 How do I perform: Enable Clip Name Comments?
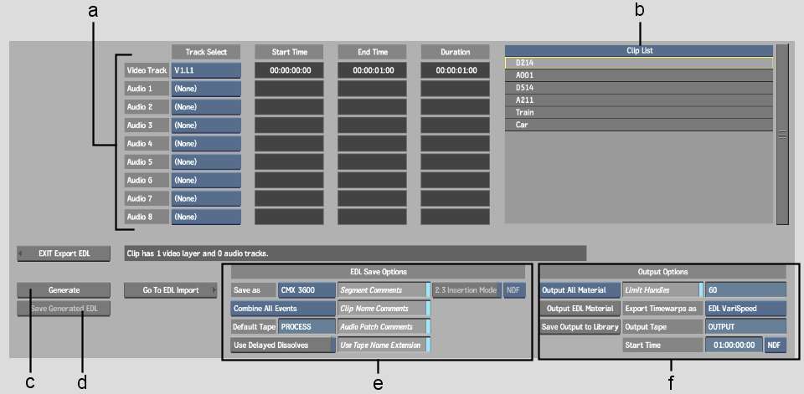coord(384,309)
